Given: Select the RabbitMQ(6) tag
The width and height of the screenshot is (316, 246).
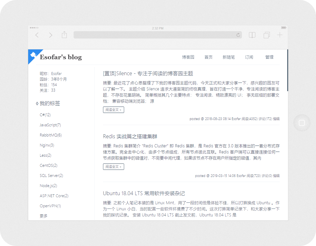Looking at the screenshot, I should pos(51,135).
